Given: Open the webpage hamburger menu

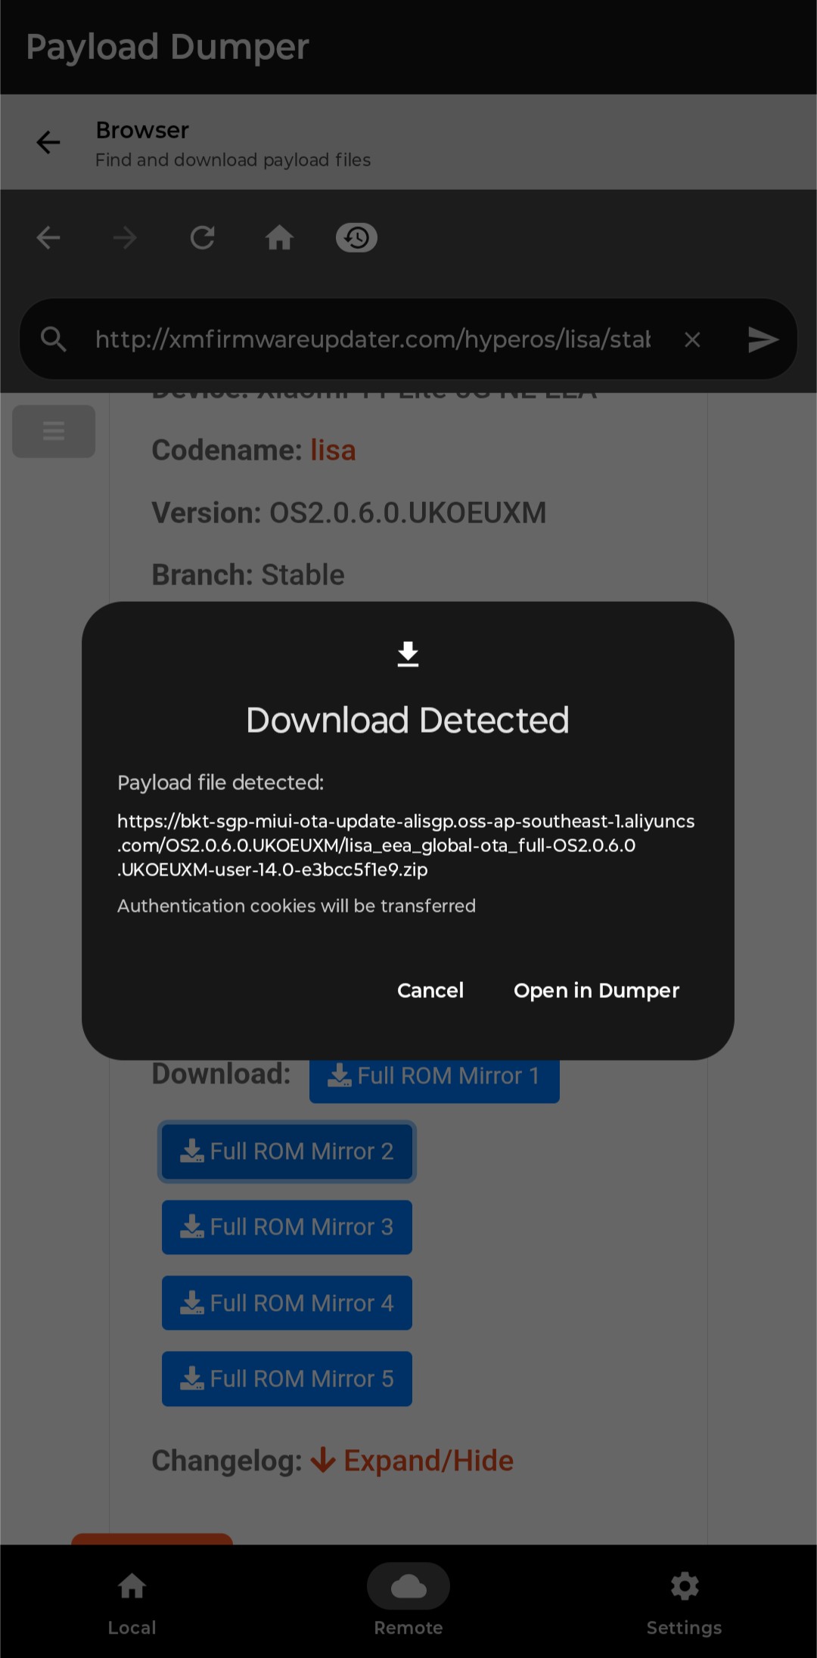Looking at the screenshot, I should pos(54,431).
